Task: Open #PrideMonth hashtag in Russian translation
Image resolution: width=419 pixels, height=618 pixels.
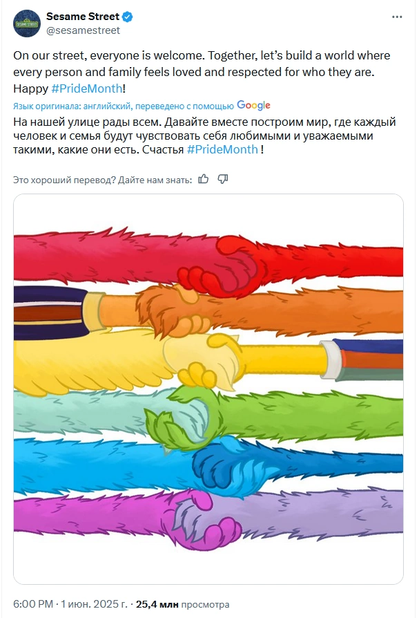Action: click(x=222, y=150)
